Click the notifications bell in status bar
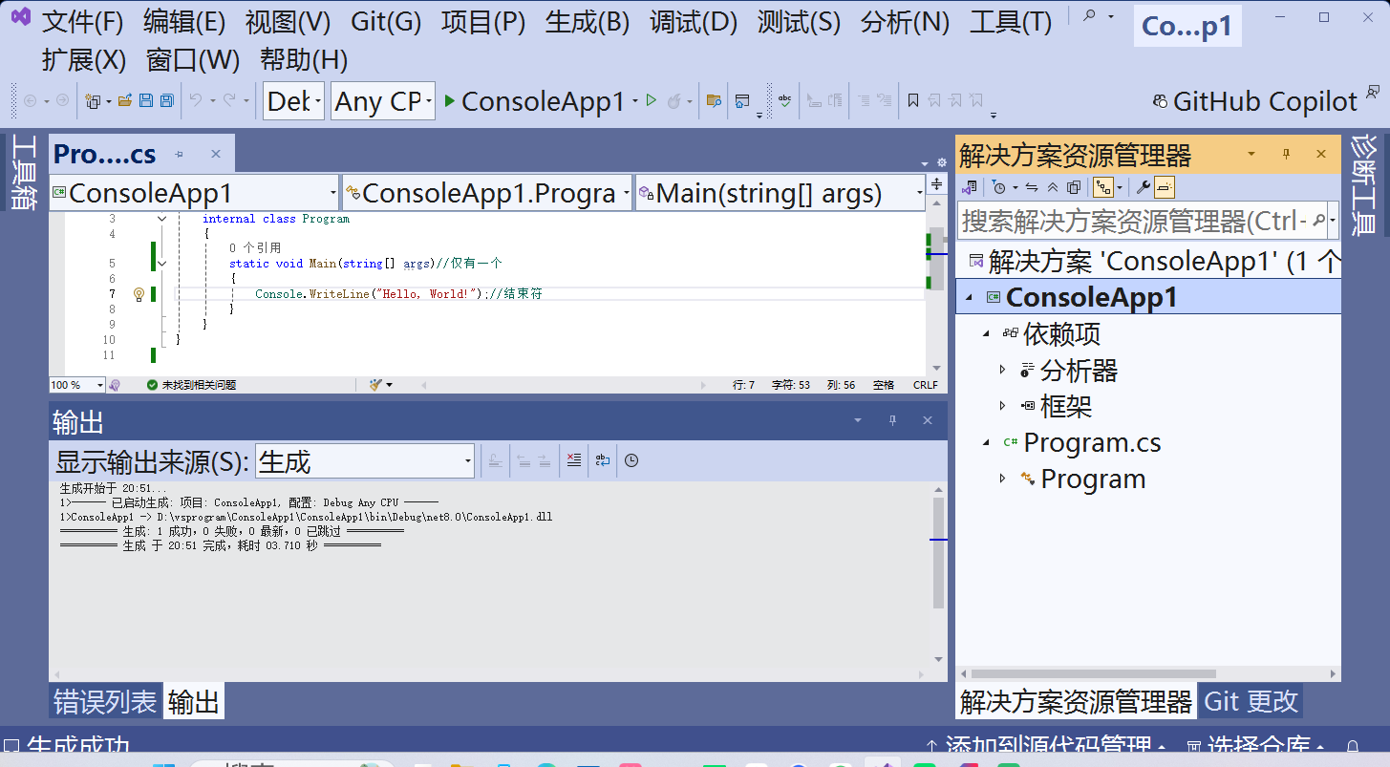Image resolution: width=1390 pixels, height=767 pixels. coord(1353,747)
